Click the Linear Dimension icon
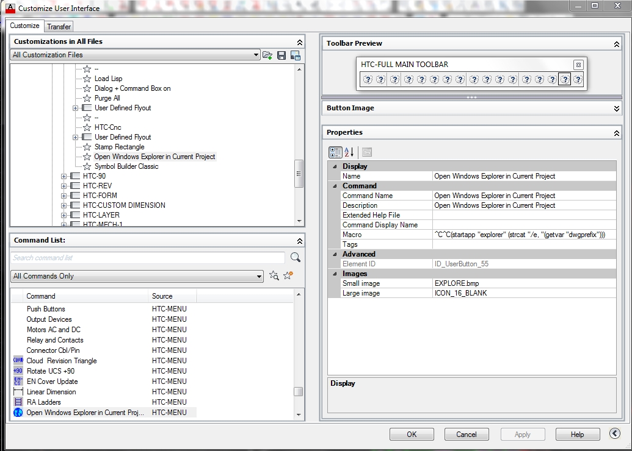The height and width of the screenshot is (451, 632). [x=18, y=391]
